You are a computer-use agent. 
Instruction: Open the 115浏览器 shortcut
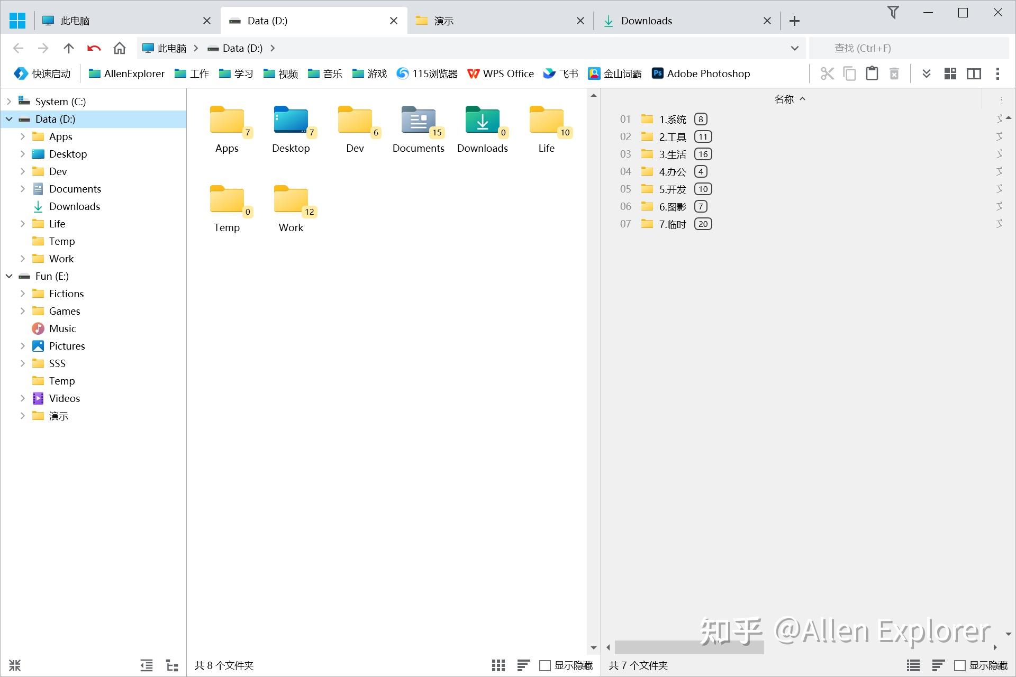click(x=427, y=74)
